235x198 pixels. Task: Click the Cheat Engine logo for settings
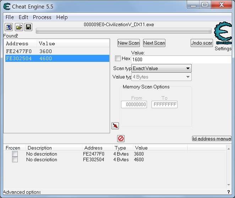[223, 33]
